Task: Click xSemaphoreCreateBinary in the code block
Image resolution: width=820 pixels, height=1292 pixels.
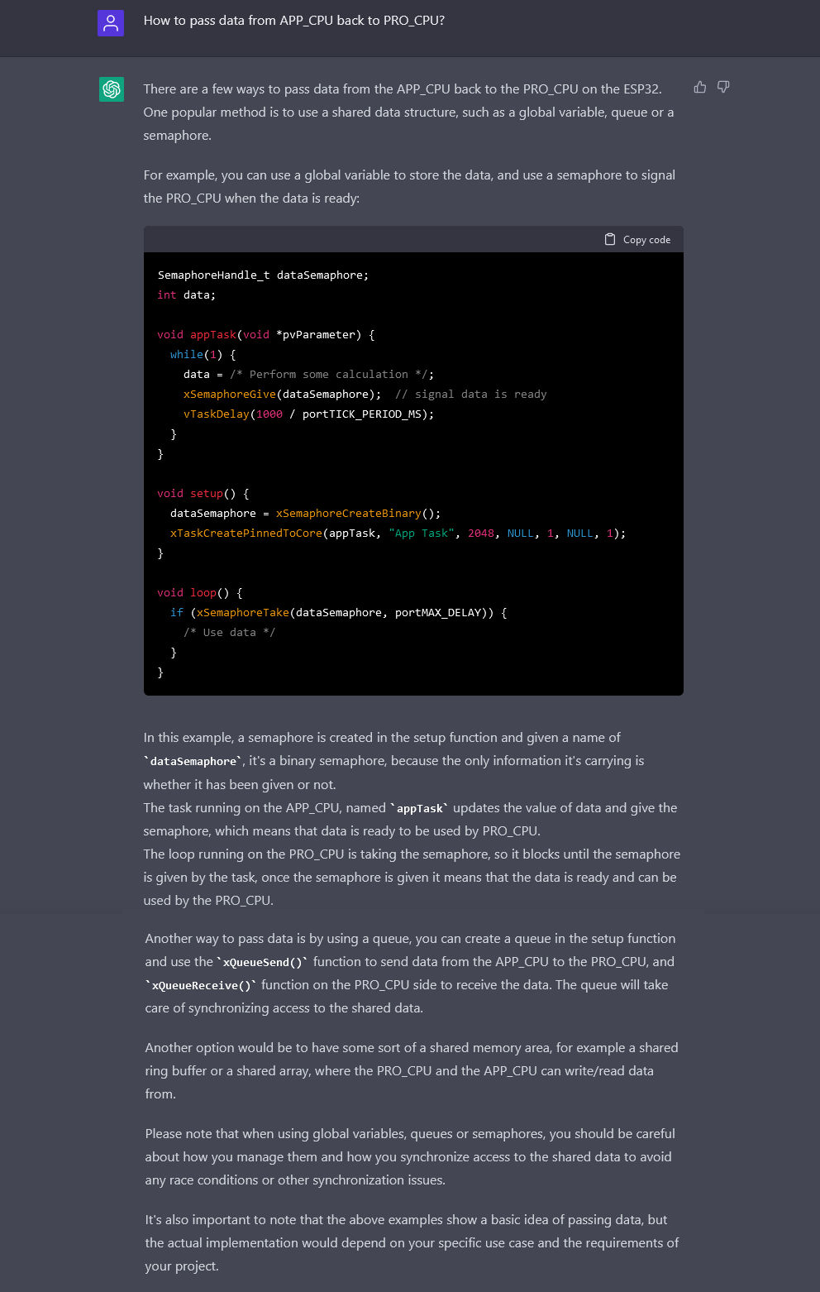Action: [x=348, y=514]
